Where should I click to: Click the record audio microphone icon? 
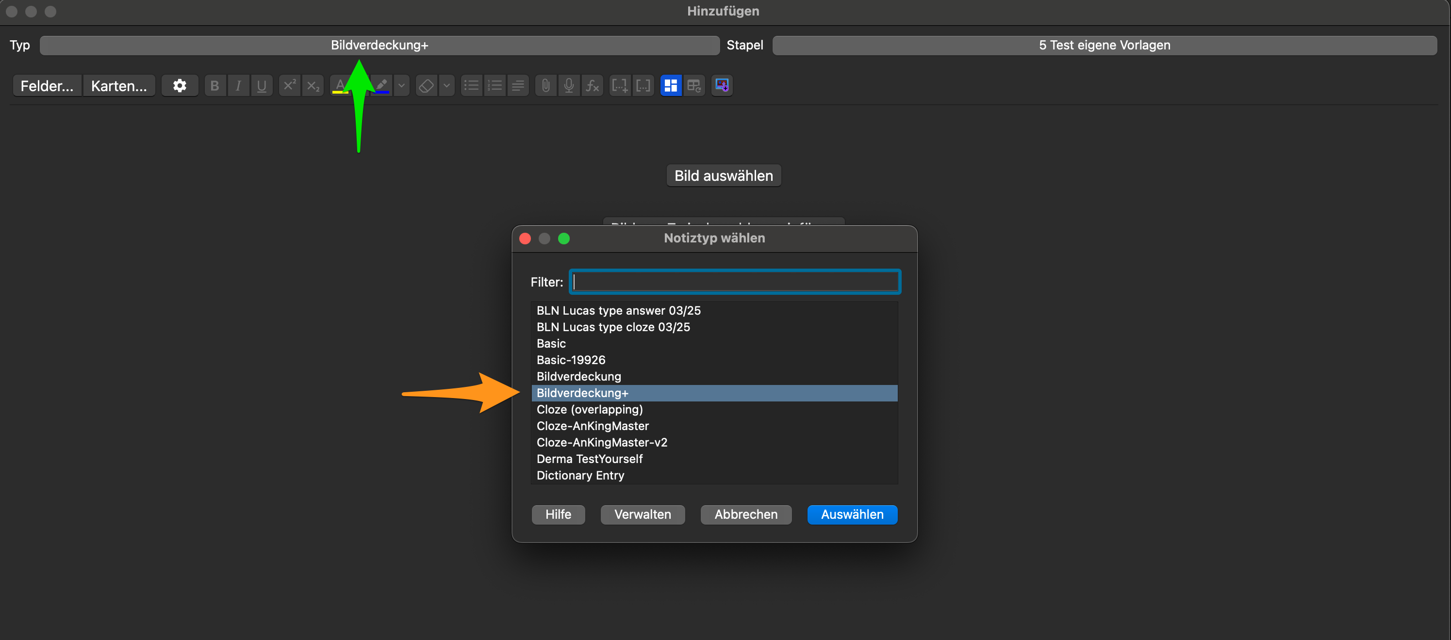coord(568,85)
